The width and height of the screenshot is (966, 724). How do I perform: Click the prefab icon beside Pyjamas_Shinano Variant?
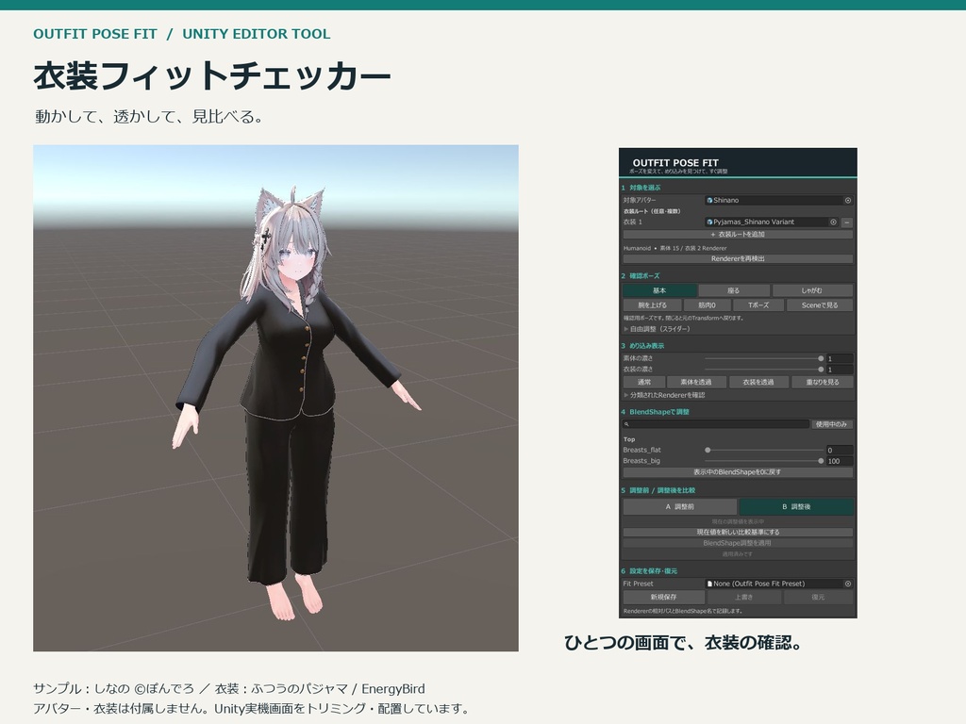pos(709,222)
